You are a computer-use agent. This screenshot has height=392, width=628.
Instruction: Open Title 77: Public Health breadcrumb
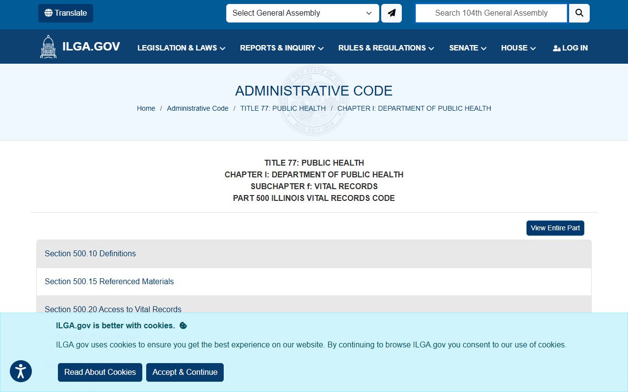click(x=283, y=108)
